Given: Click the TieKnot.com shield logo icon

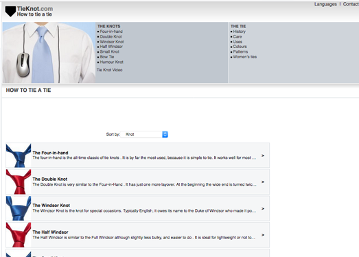Looking at the screenshot, I should coord(10,11).
